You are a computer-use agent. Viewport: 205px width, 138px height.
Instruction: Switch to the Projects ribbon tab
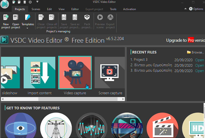click(x=20, y=9)
